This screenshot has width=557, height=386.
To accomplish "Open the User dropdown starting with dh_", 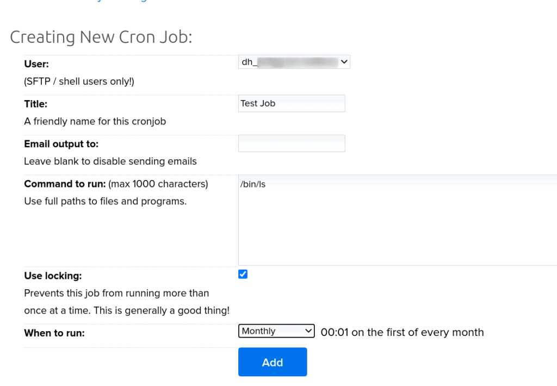I will 294,63.
